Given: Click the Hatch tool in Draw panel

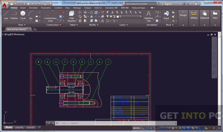Looking at the screenshot, I should pos(37,21).
